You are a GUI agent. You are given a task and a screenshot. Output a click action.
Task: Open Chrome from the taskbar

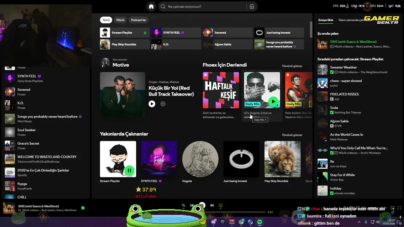coord(241,222)
